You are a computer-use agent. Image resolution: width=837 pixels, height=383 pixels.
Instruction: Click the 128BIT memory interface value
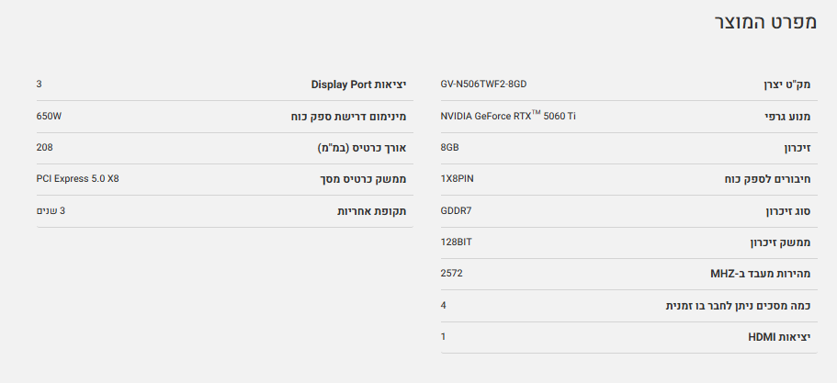(457, 242)
